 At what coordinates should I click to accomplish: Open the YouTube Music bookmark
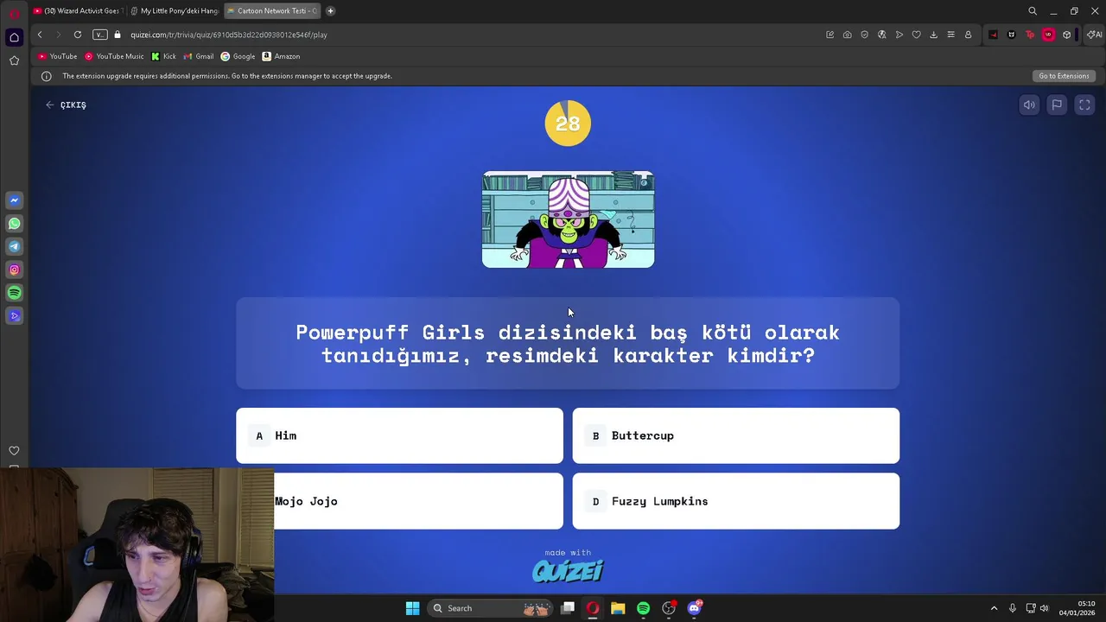coord(114,56)
